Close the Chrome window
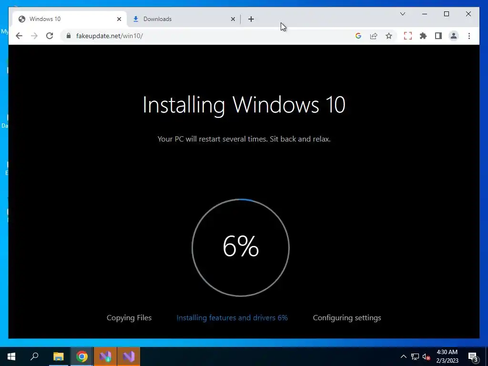 [x=468, y=14]
